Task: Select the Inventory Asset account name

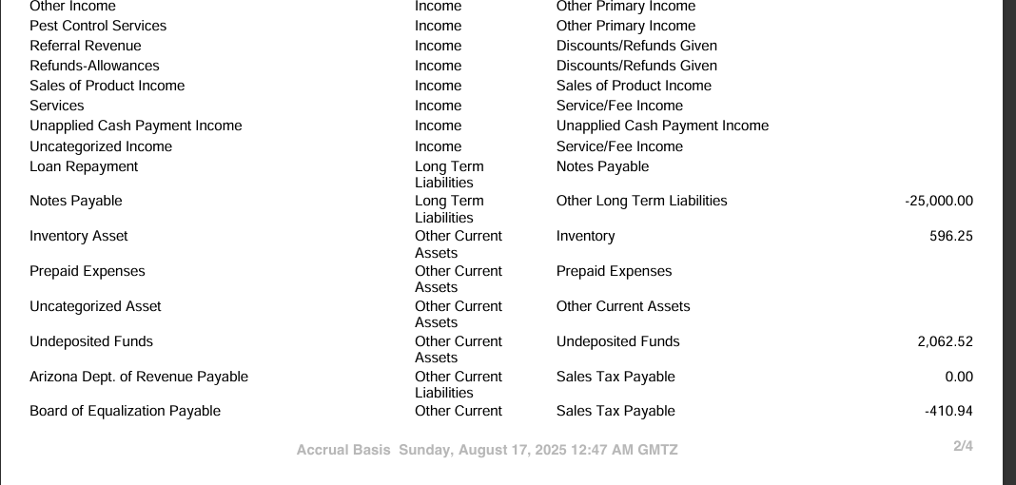Action: pyautogui.click(x=79, y=236)
